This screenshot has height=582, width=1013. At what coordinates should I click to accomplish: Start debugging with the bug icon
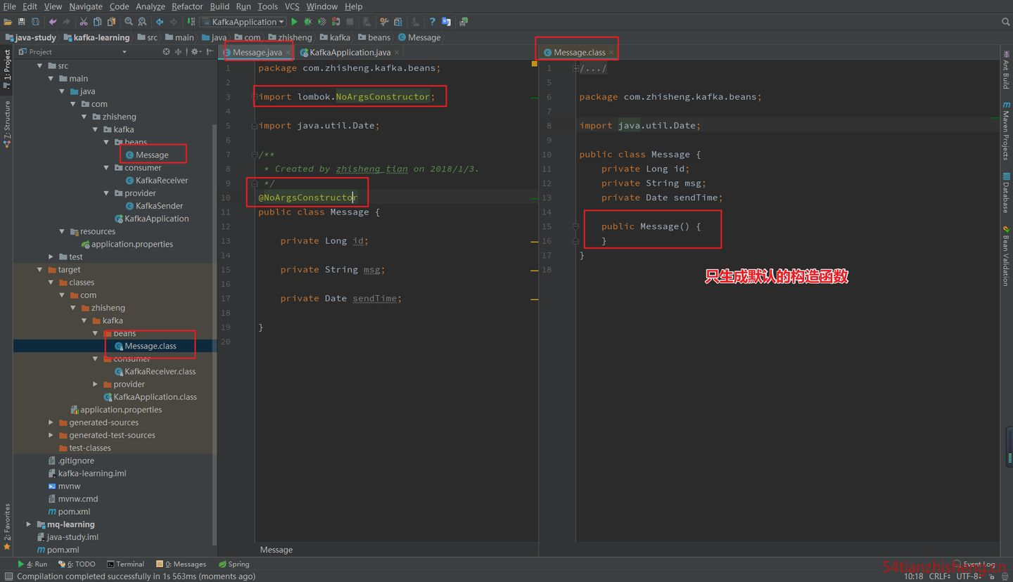click(x=307, y=22)
